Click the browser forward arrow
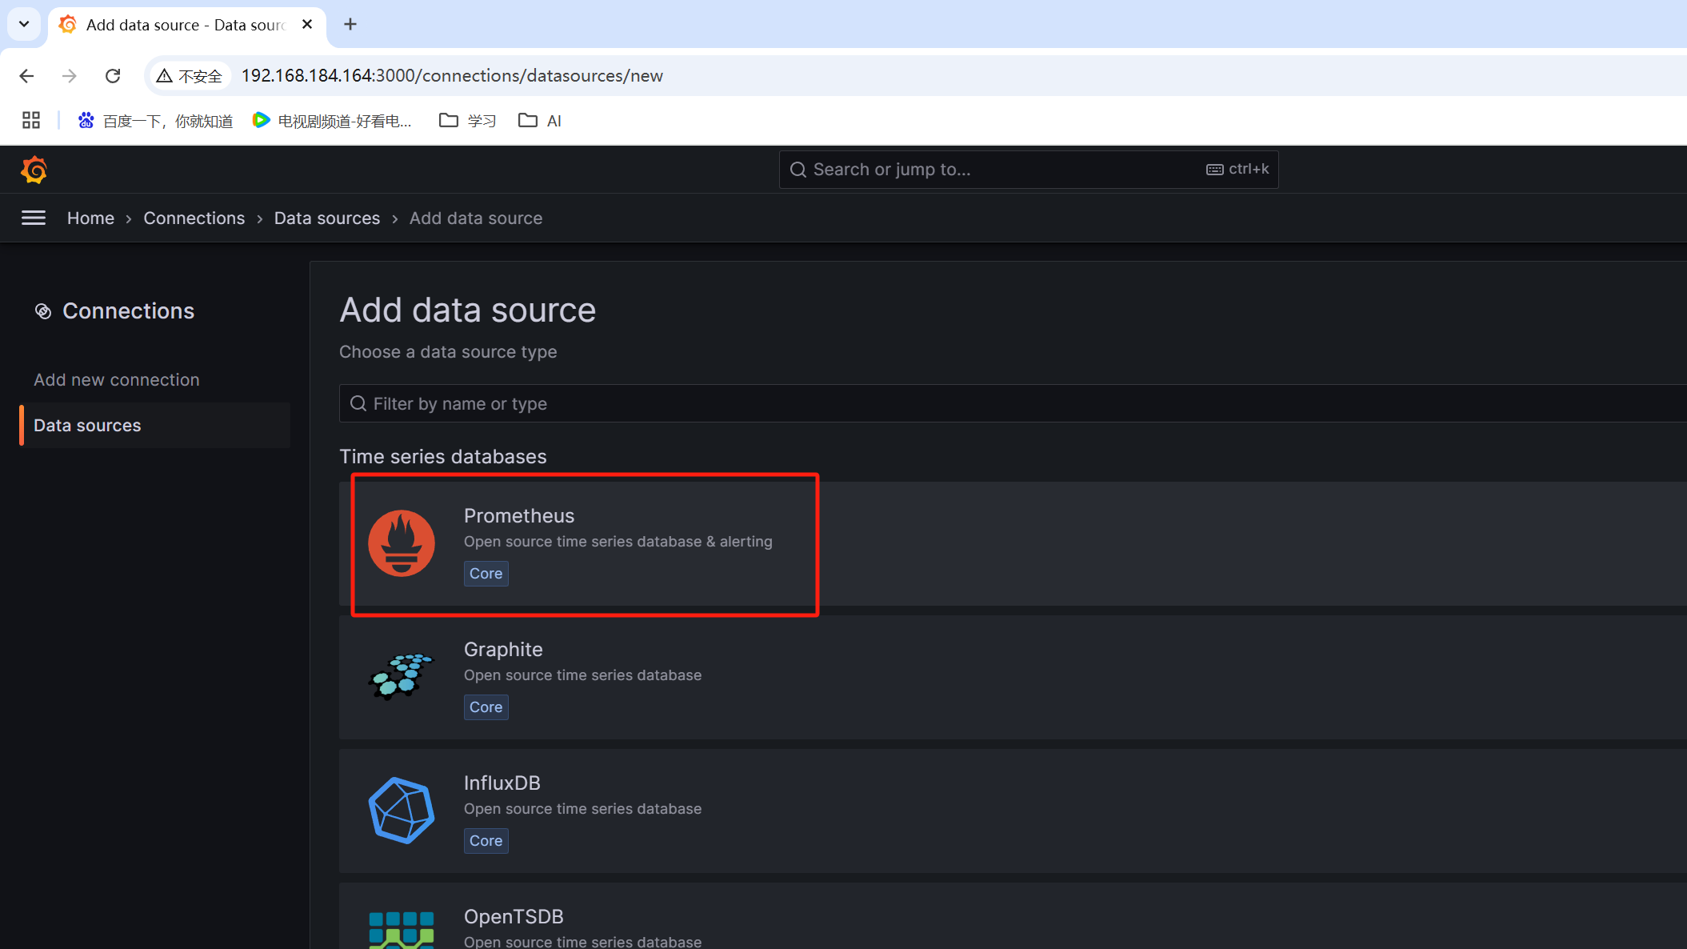Viewport: 1687px width, 949px height. coord(70,76)
